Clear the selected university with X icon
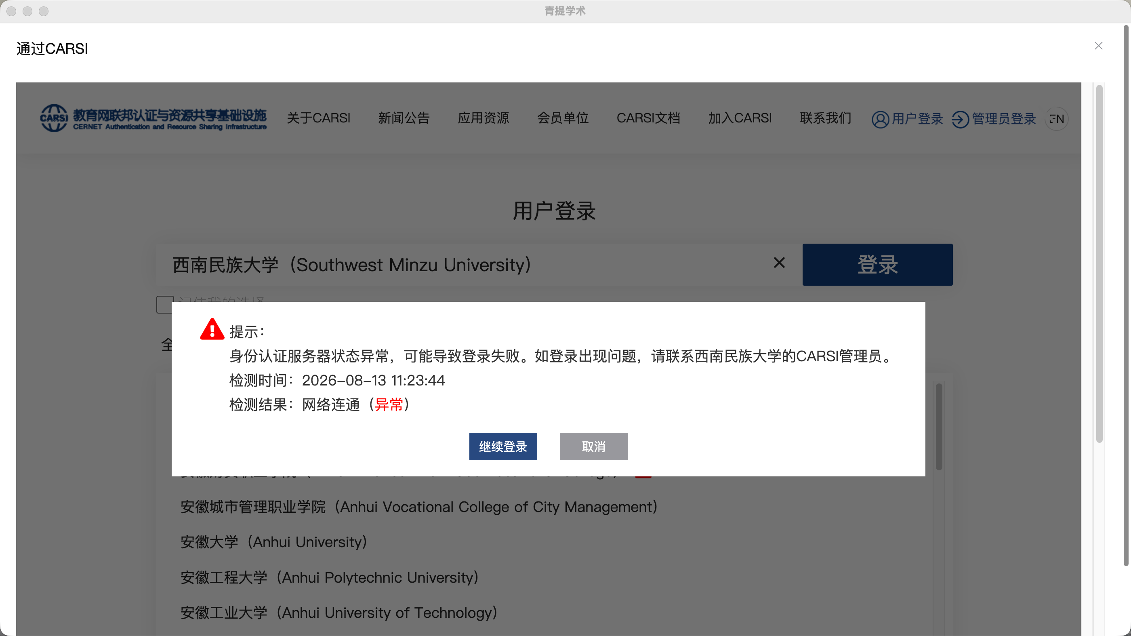The image size is (1131, 636). 779,263
